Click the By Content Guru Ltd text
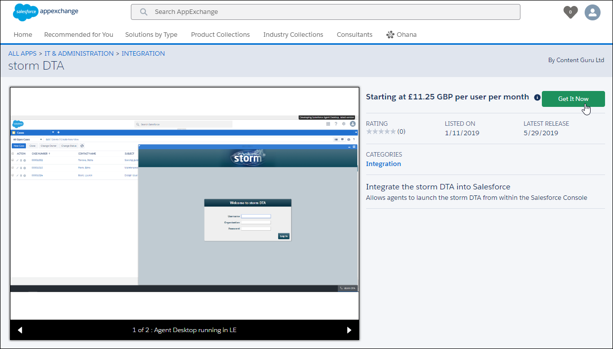This screenshot has width=613, height=349. click(x=576, y=60)
